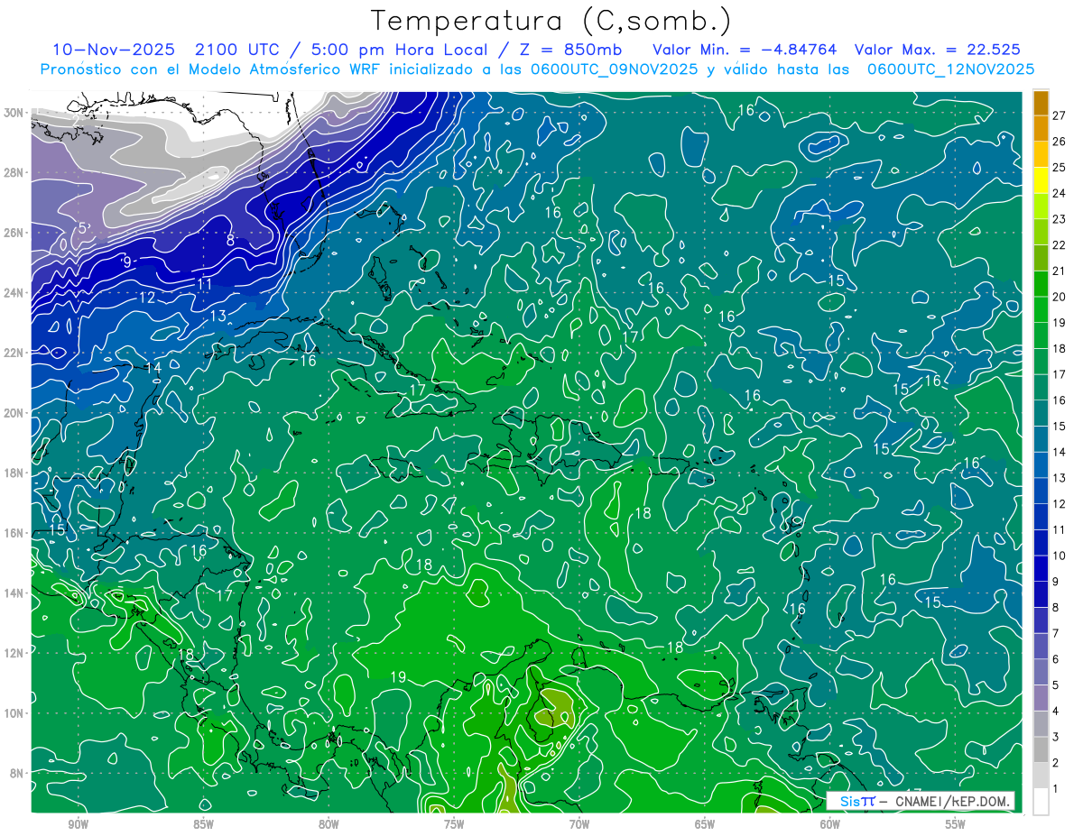Click the "Valor Max. = 22.525" text

pyautogui.click(x=938, y=50)
